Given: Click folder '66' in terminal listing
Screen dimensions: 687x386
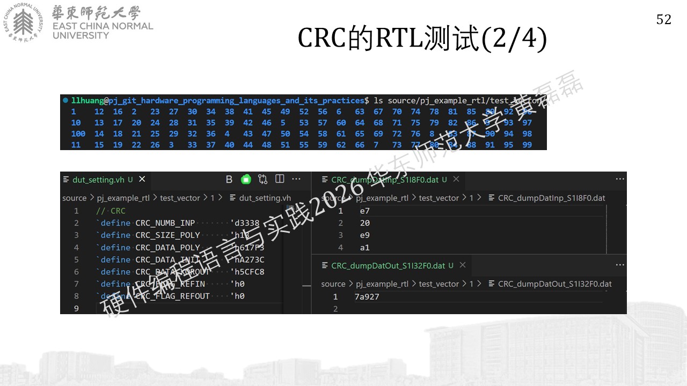Looking at the screenshot, I should (x=360, y=145).
